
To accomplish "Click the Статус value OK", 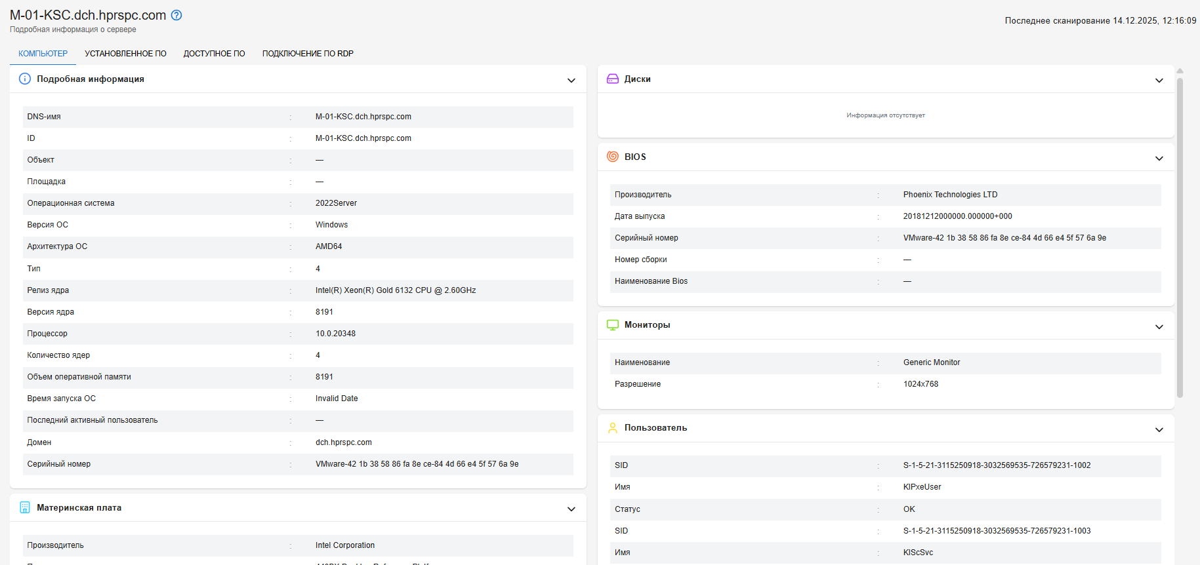I will [x=909, y=509].
